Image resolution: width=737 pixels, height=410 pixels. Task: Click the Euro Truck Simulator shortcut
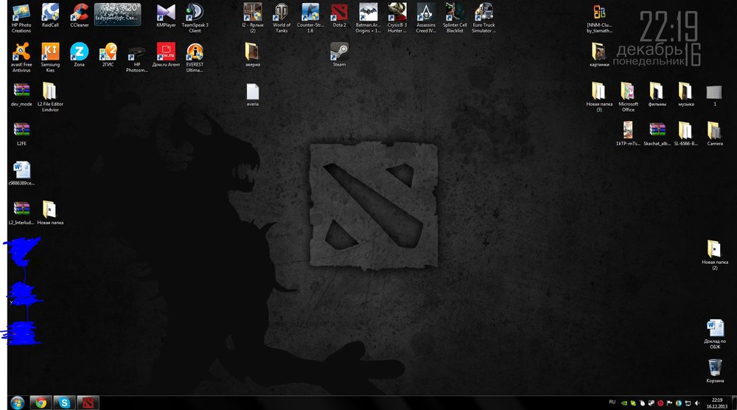pyautogui.click(x=483, y=13)
